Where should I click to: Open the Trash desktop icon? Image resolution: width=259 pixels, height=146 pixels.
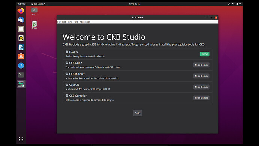pyautogui.click(x=34, y=25)
